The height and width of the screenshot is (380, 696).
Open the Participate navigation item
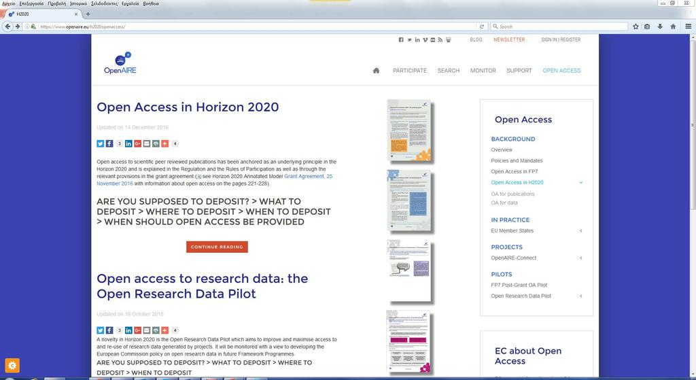click(410, 71)
